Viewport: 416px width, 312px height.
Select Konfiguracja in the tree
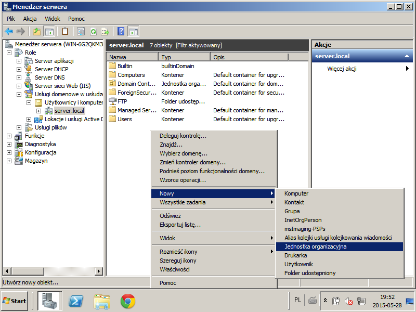click(x=41, y=152)
